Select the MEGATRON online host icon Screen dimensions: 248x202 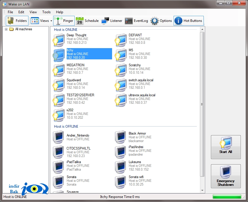pyautogui.click(x=59, y=70)
